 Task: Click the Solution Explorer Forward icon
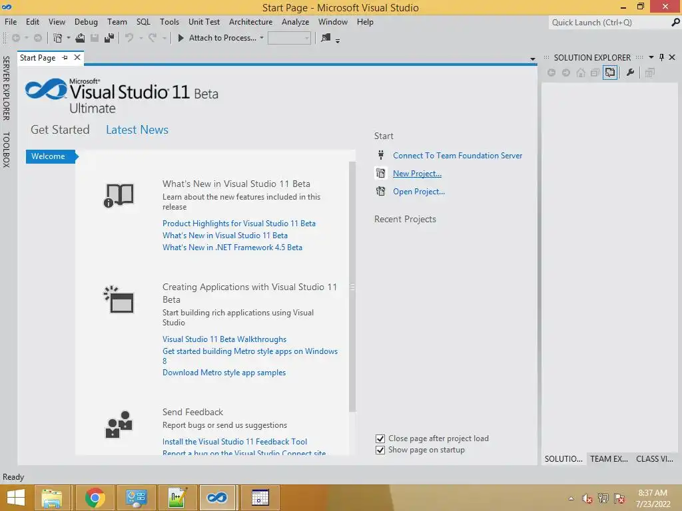566,73
